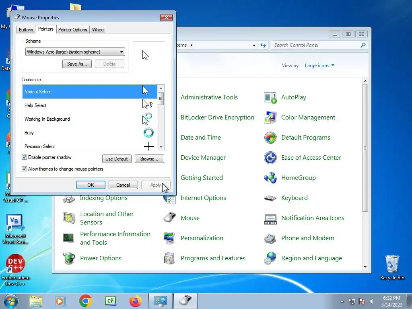The image size is (412, 309).
Task: Open the Programs and Features icon
Action: click(169, 258)
